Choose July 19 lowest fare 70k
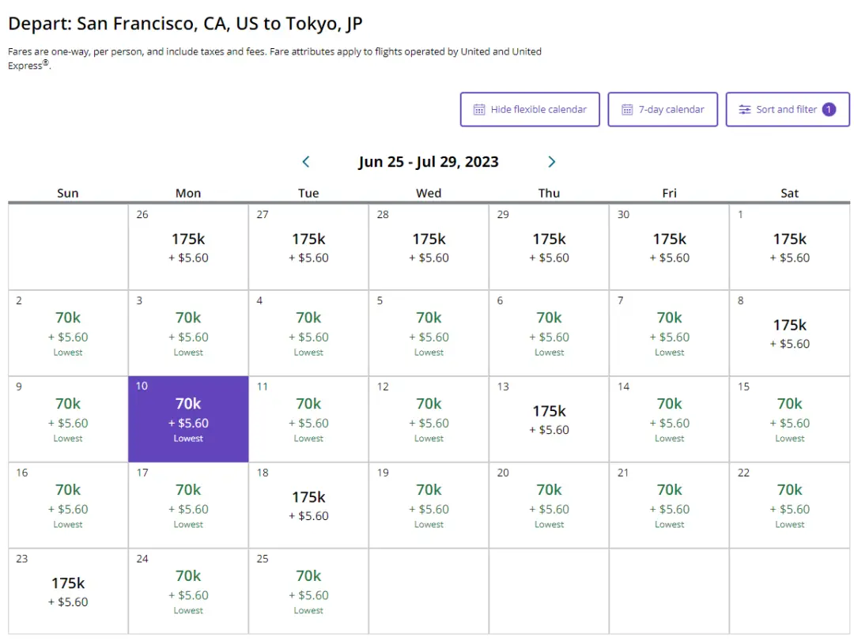 click(x=429, y=505)
